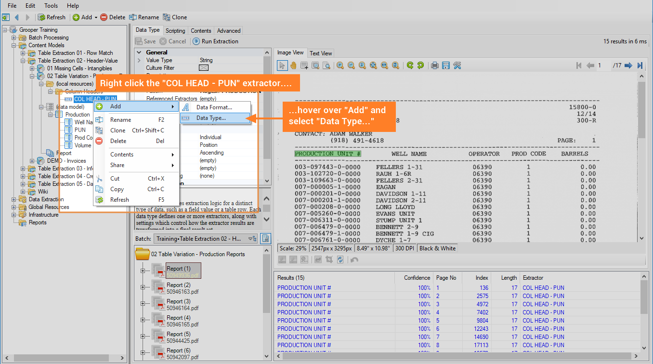
Task: Go to the next page arrow
Action: [628, 65]
